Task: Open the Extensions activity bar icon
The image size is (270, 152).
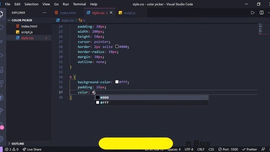Action: click(1, 84)
